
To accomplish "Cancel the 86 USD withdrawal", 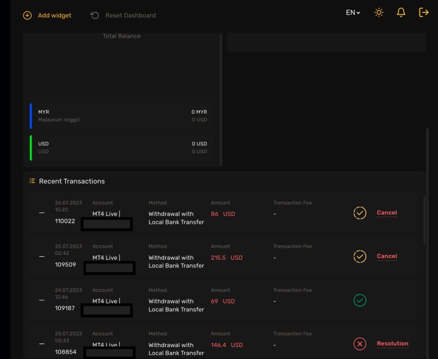I will coord(387,213).
